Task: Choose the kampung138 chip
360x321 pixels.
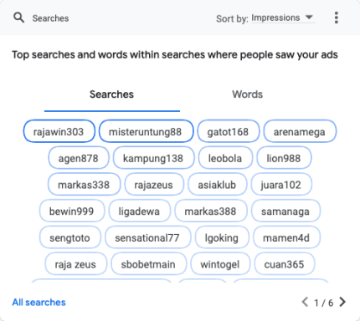Action: coord(153,158)
